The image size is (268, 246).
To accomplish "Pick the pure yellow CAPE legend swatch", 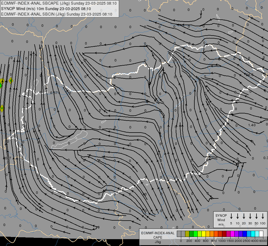I will click(x=204, y=234).
